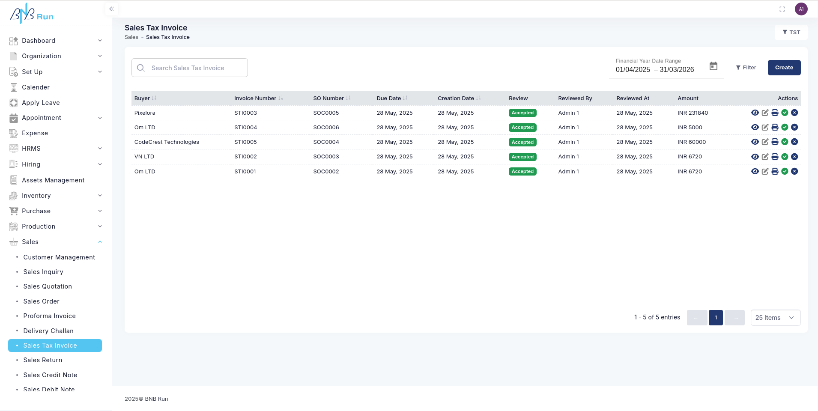The image size is (818, 411).
Task: Navigate to Sales Return
Action: (43, 360)
